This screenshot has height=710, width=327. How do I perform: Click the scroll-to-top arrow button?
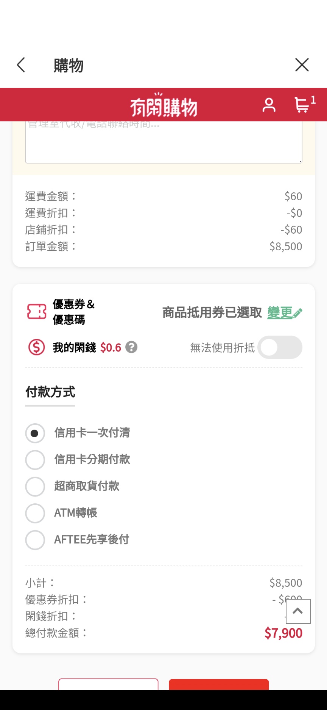(298, 611)
